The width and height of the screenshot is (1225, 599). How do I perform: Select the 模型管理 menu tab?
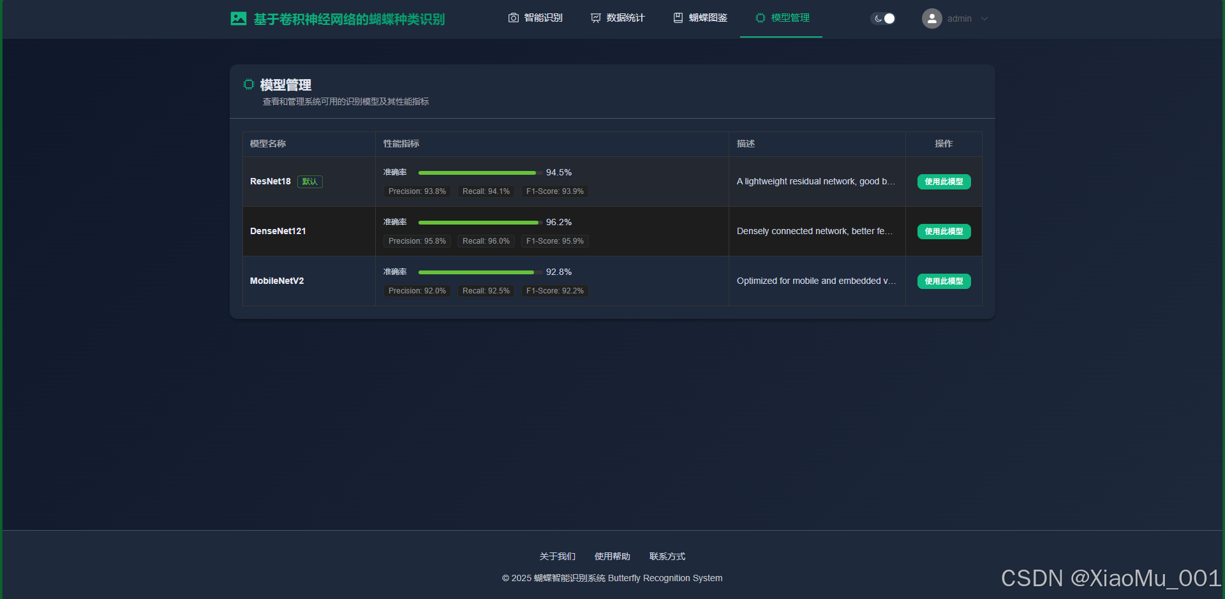point(782,18)
